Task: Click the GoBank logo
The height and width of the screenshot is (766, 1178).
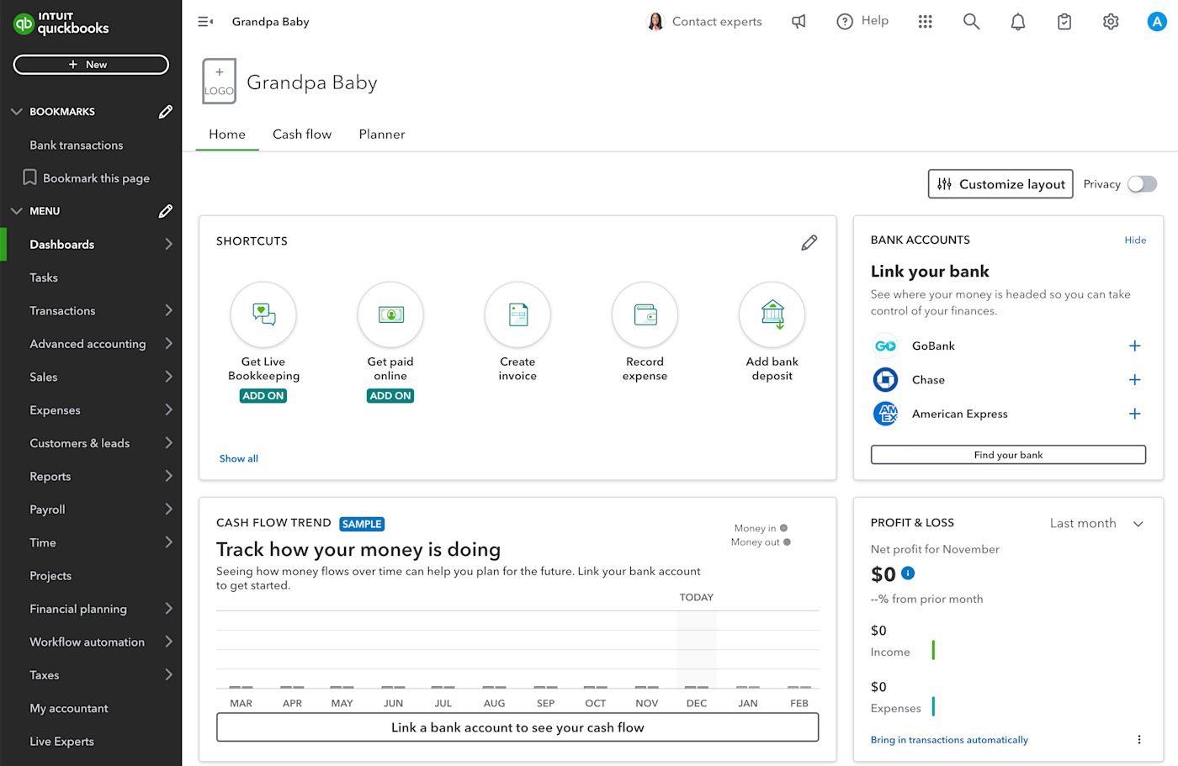Action: tap(885, 346)
